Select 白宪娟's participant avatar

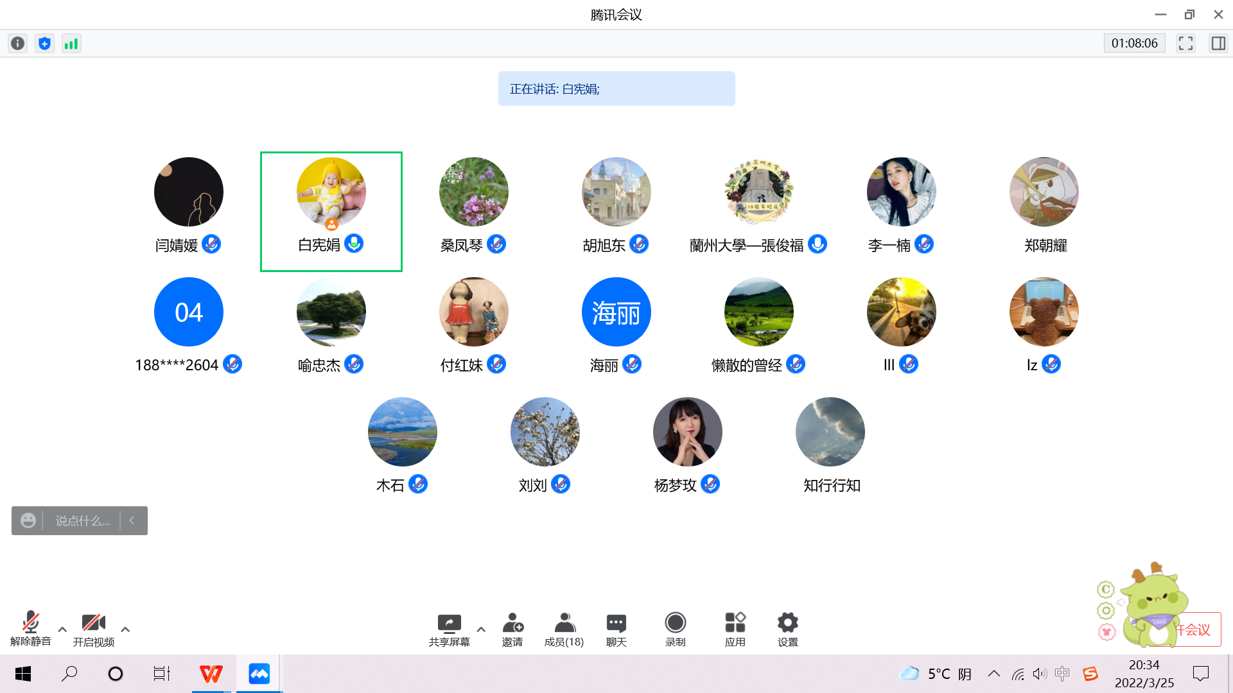(x=331, y=192)
